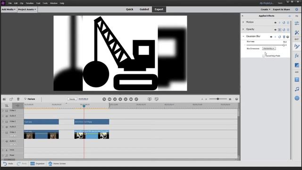Open the File menu
Viewport: 302px width, 170px height.
tap(10, 3)
